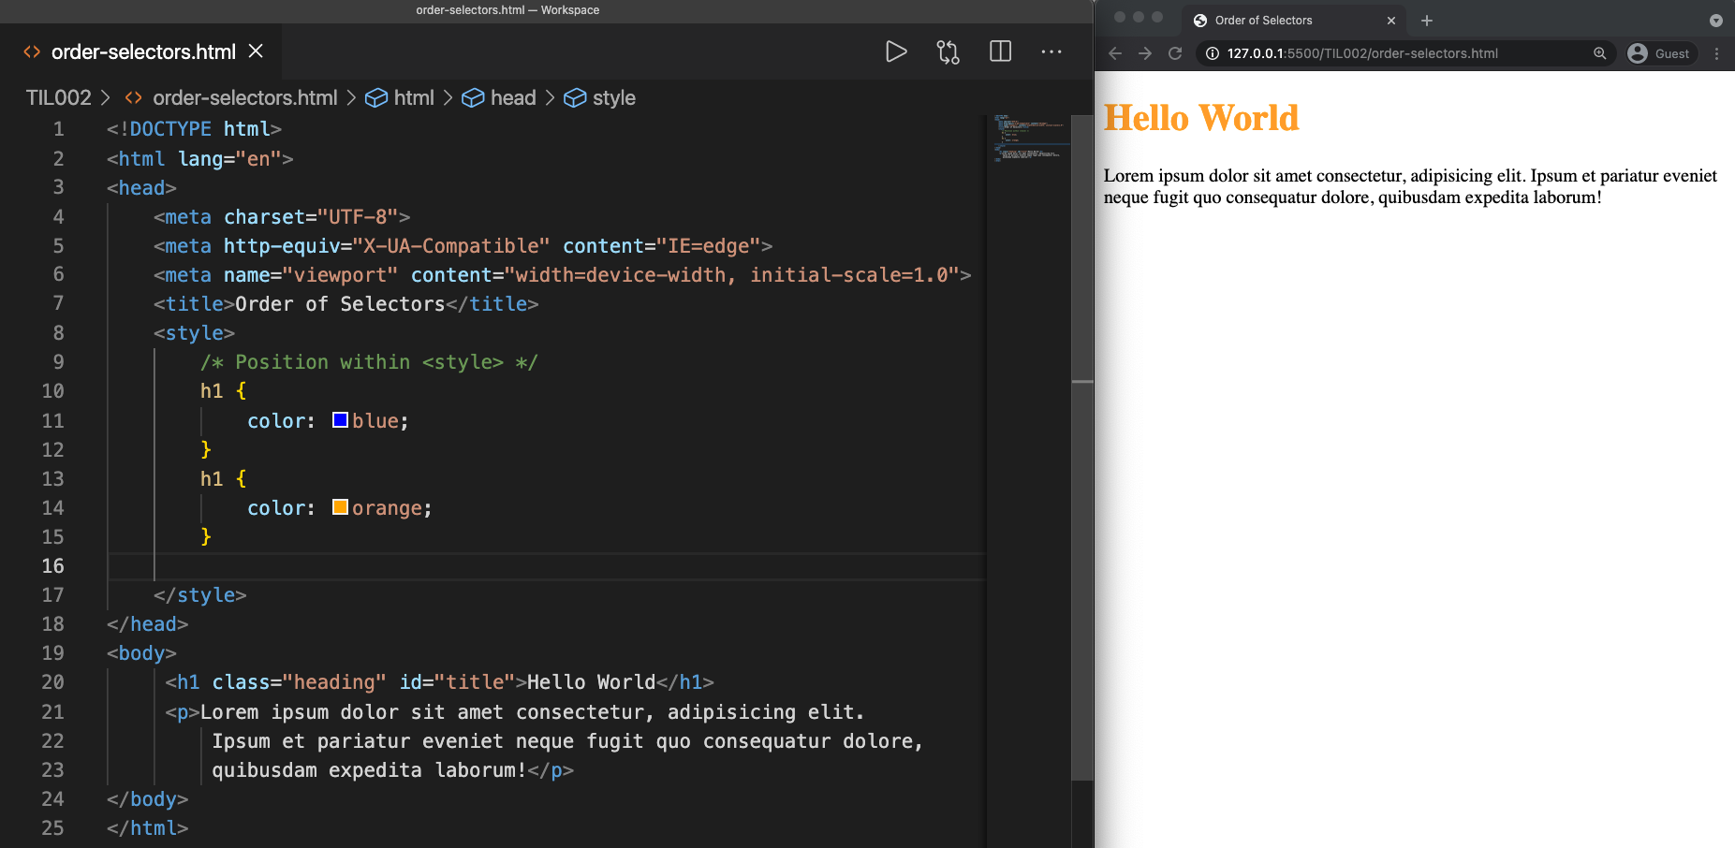Click the charset="UTF-8" meta attribute
1735x848 pixels.
311,217
